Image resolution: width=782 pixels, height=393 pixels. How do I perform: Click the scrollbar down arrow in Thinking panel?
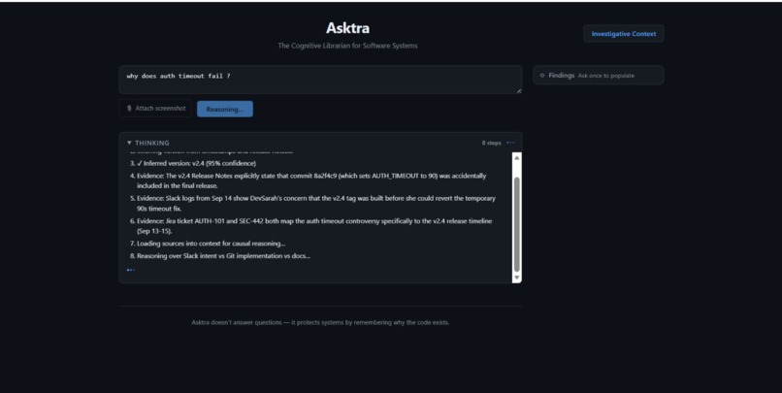[x=517, y=278]
